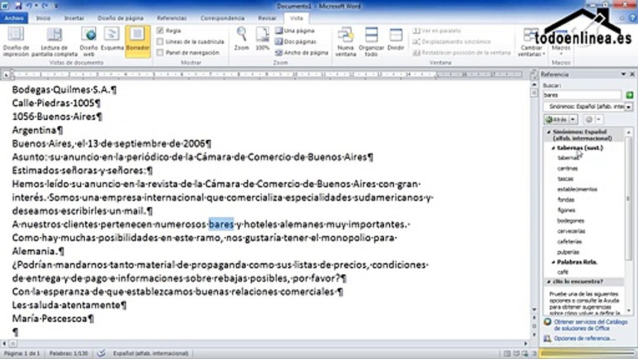Click the ruler tab selector at left of ruler
The image size is (638, 359).
pyautogui.click(x=6, y=75)
